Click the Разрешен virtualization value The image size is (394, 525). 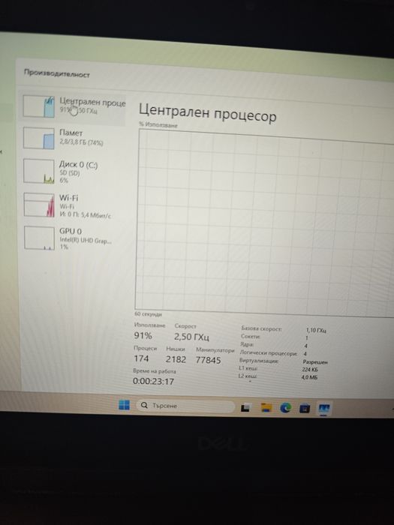click(x=315, y=362)
